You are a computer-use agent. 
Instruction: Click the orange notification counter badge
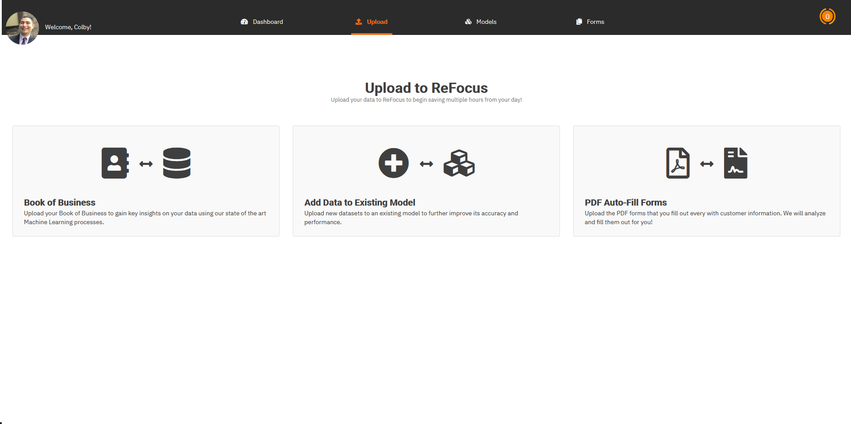(x=827, y=17)
